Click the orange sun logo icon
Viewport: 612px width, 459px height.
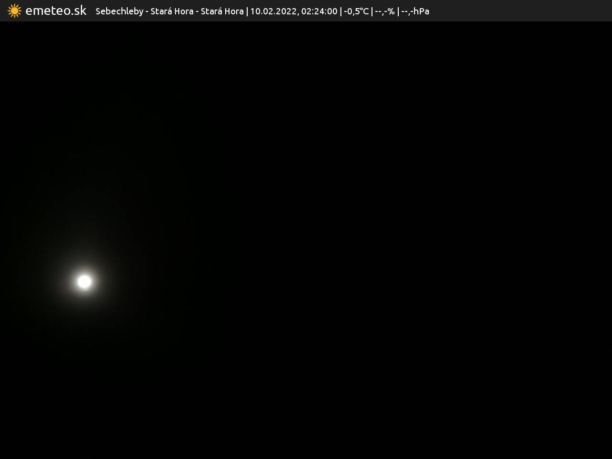click(14, 11)
